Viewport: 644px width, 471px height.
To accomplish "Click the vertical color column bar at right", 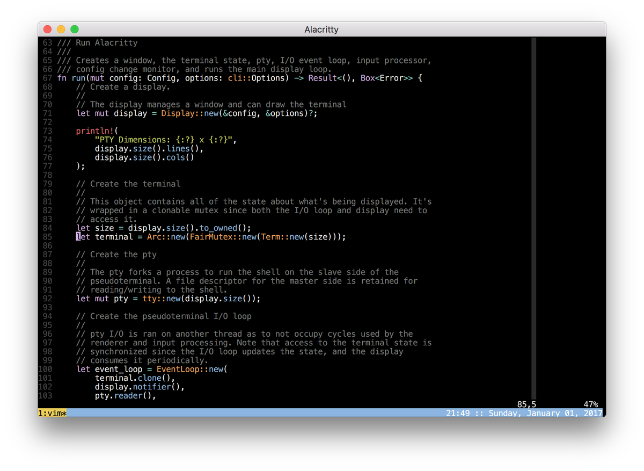I will (x=533, y=218).
